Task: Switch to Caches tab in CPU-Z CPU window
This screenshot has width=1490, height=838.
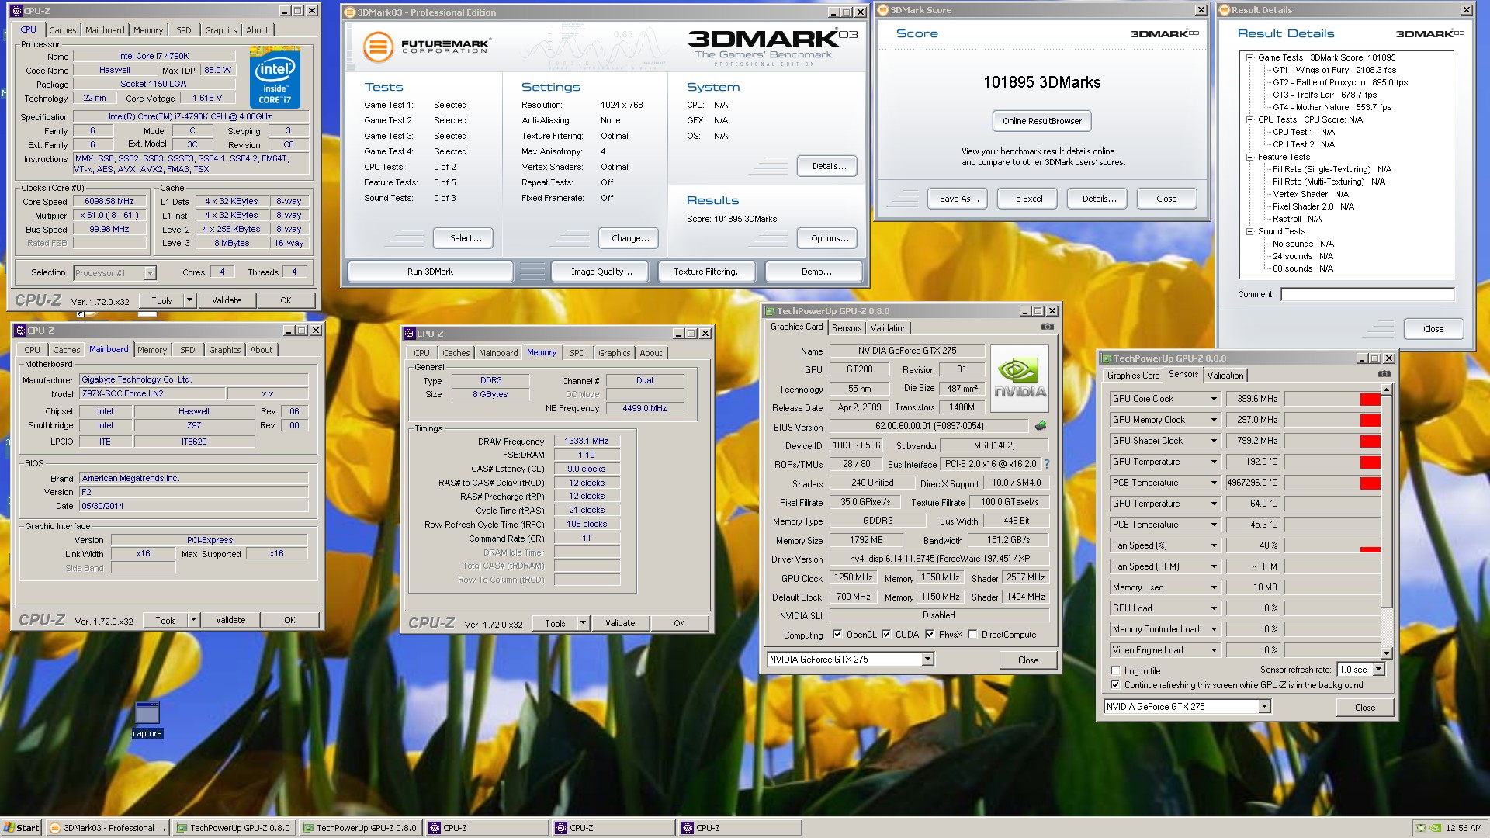Action: [x=63, y=30]
